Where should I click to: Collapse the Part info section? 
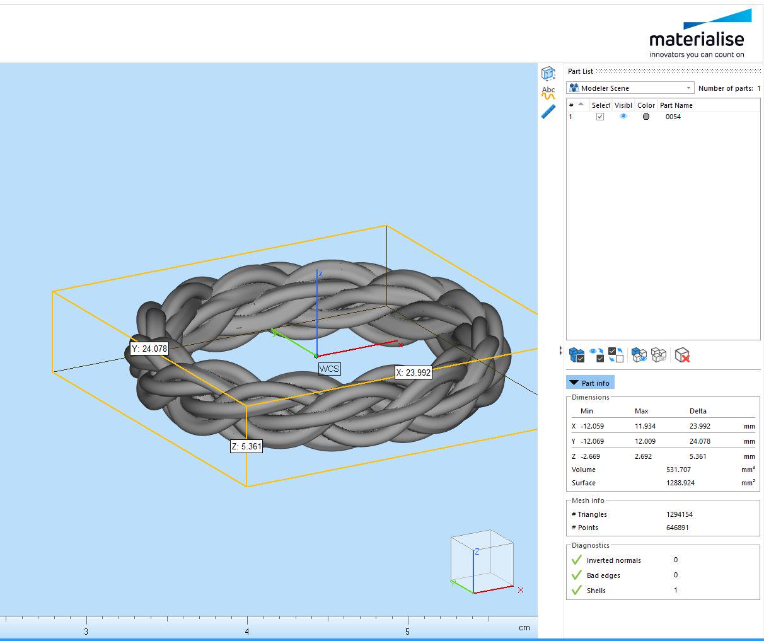click(x=589, y=383)
